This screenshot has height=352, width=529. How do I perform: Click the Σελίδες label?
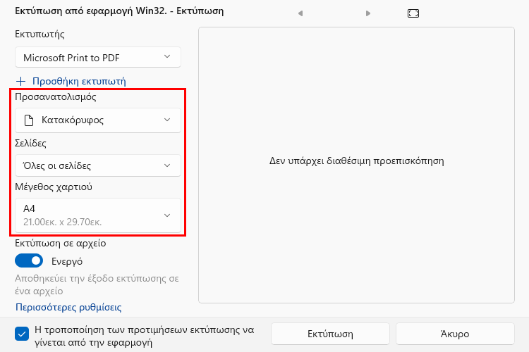point(31,144)
